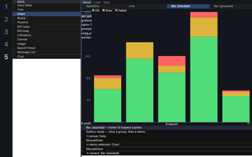
Task: Open the Search Panel demo
Action: click(47, 48)
